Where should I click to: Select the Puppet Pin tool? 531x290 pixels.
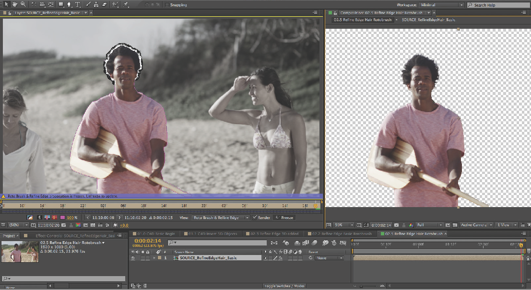126,4
